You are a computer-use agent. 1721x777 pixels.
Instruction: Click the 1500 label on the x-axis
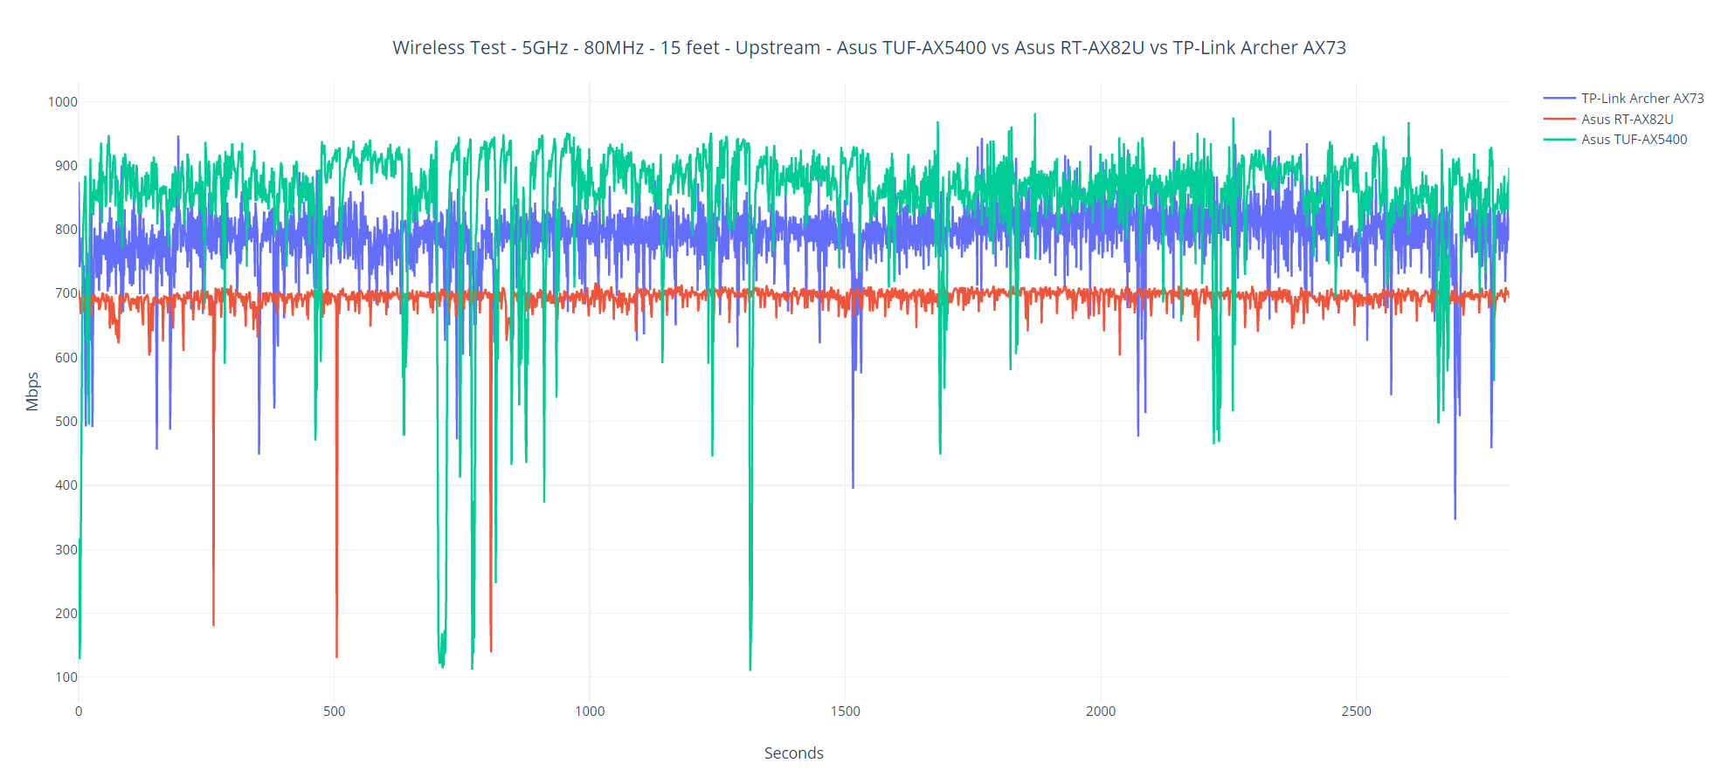pos(845,712)
